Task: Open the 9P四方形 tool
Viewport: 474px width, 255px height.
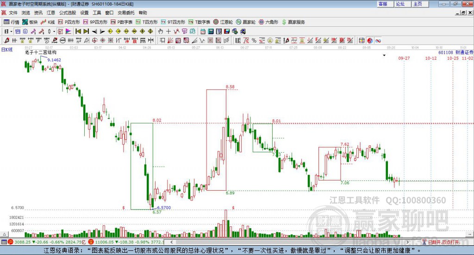Action: (95, 22)
